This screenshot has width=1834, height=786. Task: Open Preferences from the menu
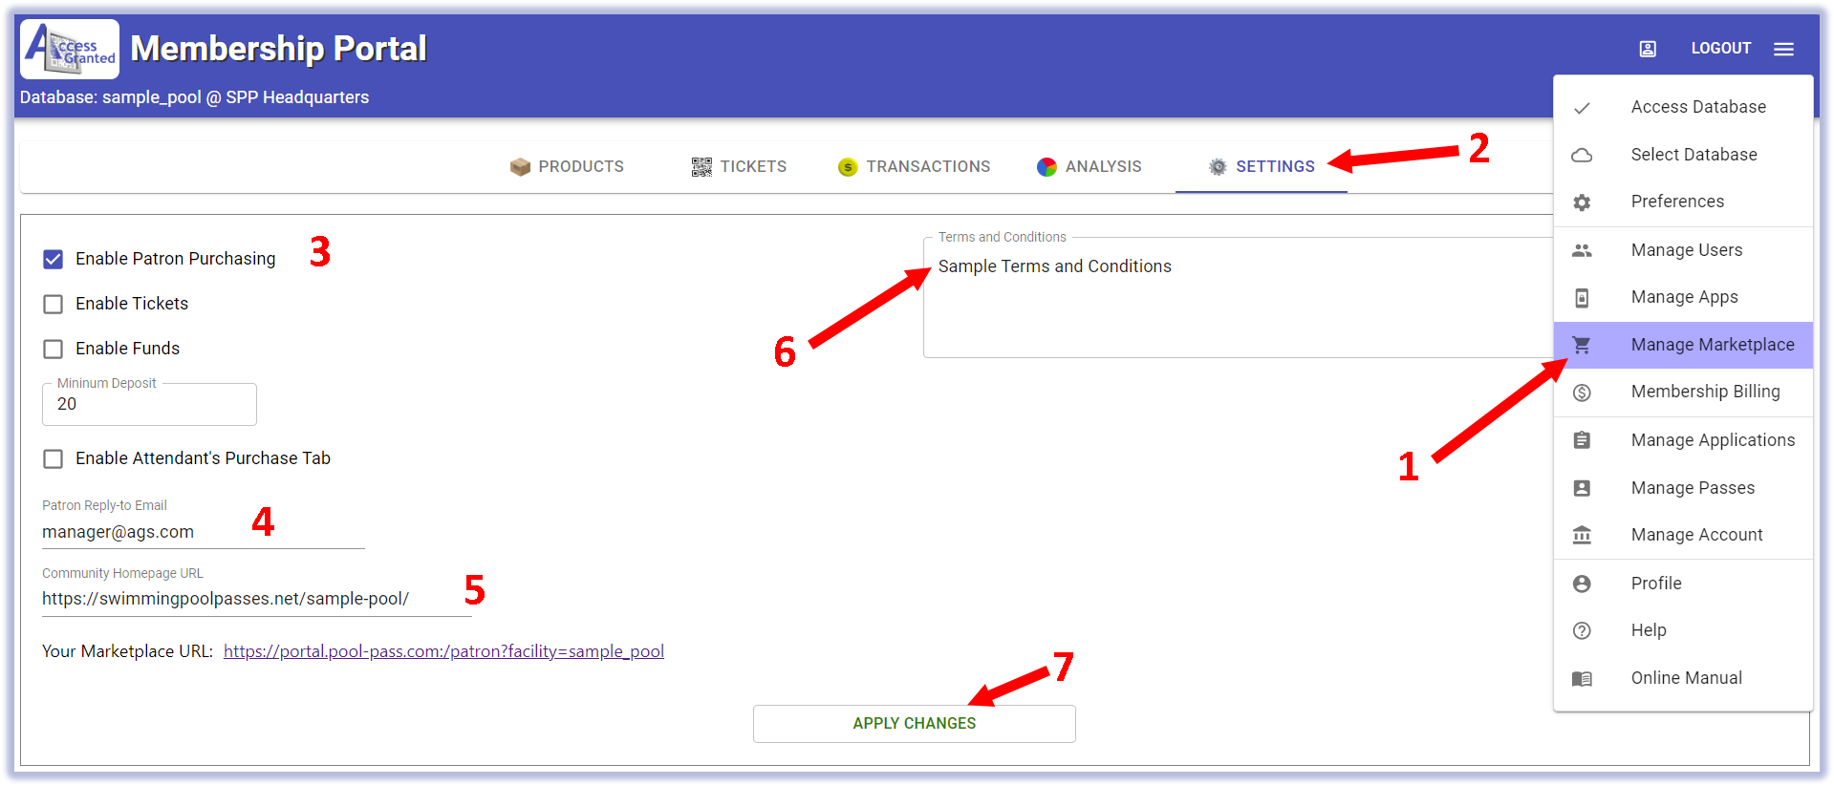(1683, 202)
